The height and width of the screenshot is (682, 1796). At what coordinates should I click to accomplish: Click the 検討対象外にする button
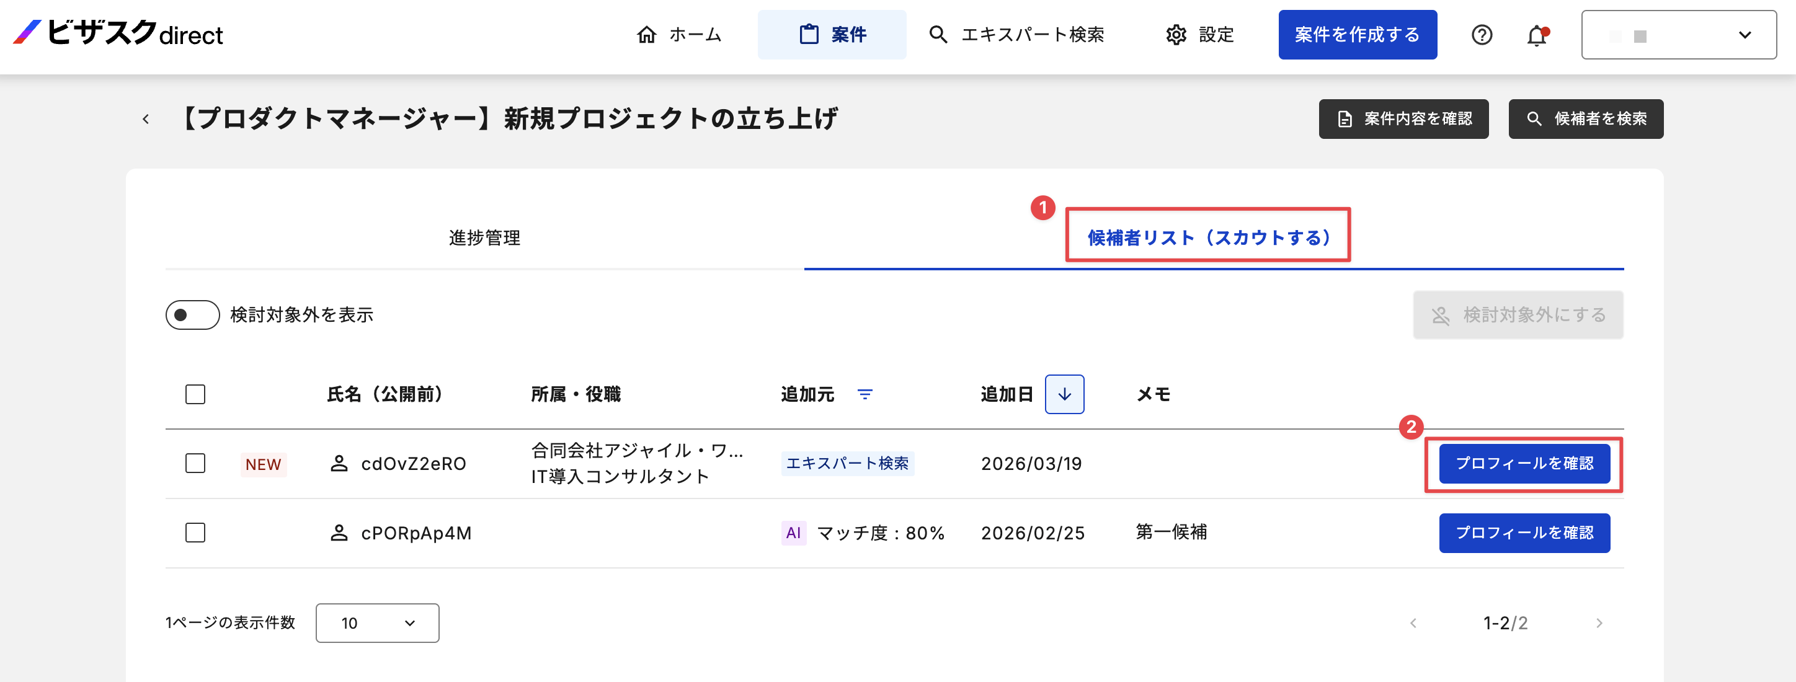(1518, 314)
